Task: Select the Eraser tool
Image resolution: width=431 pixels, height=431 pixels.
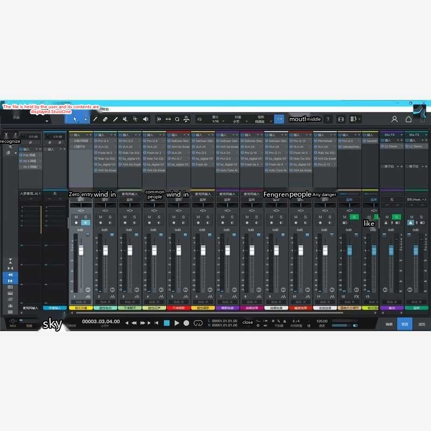Action: (x=105, y=119)
